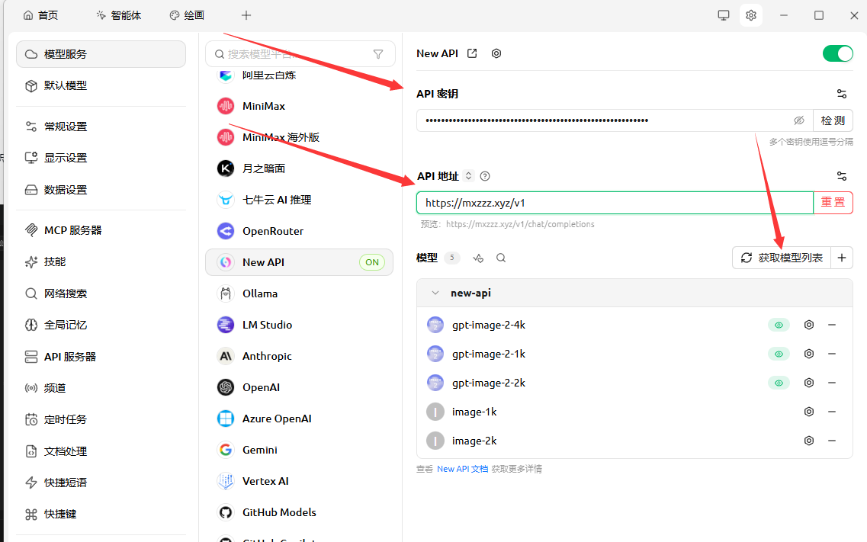Toggle vision tag on gpt-image-2-1k
This screenshot has width=867, height=542.
click(779, 354)
